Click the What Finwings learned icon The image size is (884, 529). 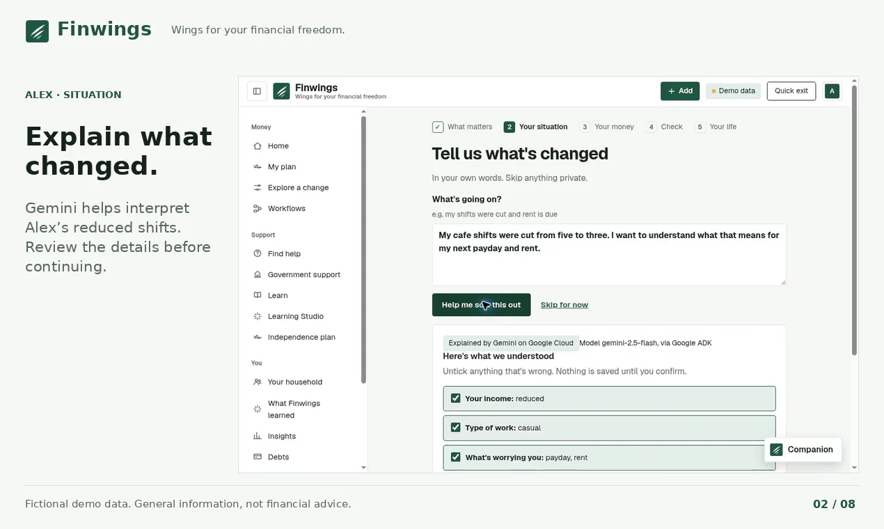(258, 409)
